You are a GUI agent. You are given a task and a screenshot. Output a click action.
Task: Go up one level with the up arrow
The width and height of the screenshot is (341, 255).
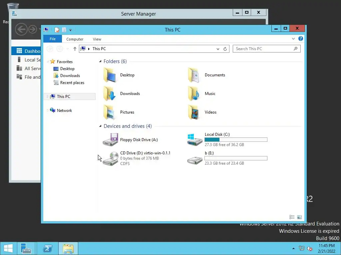[75, 49]
